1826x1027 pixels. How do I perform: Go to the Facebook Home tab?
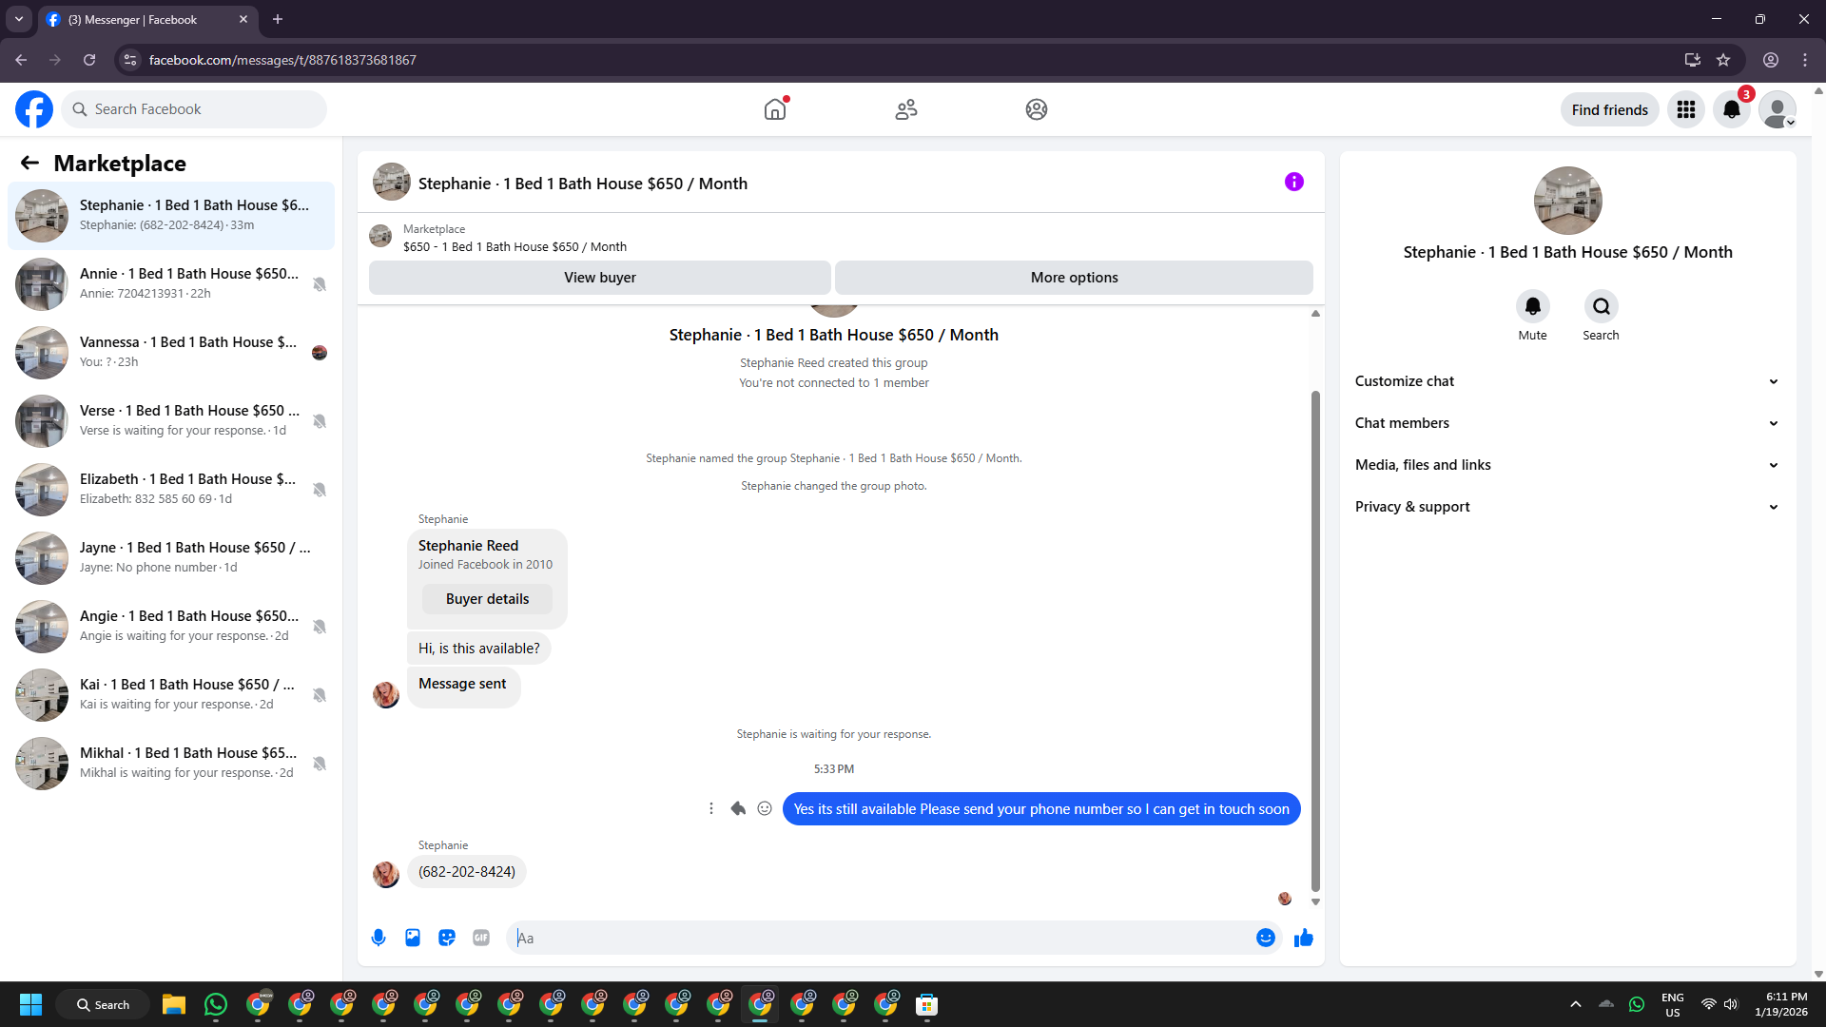click(x=775, y=109)
